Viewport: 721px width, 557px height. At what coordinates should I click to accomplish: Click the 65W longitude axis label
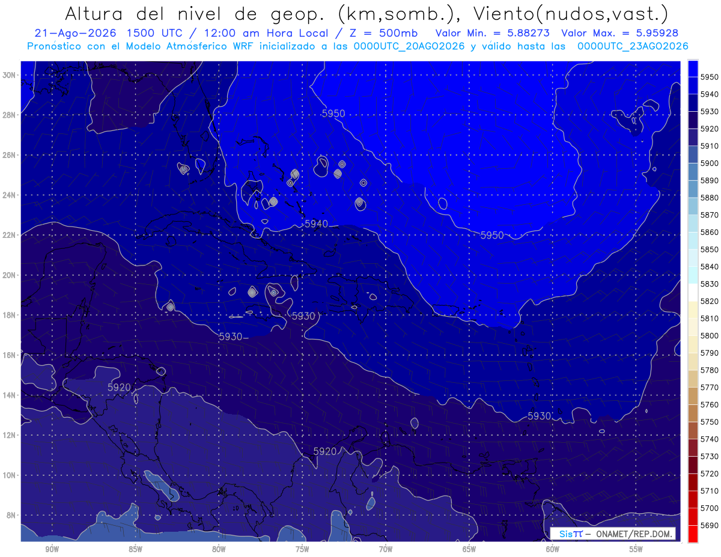coord(469,549)
